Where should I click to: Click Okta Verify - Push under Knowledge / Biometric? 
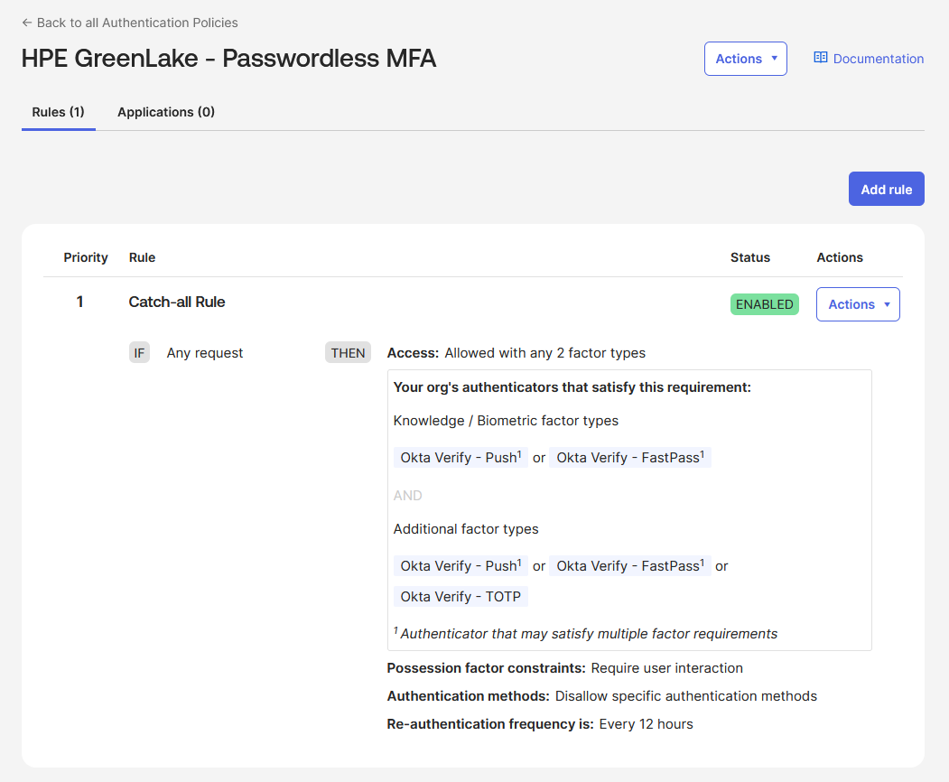[461, 458]
